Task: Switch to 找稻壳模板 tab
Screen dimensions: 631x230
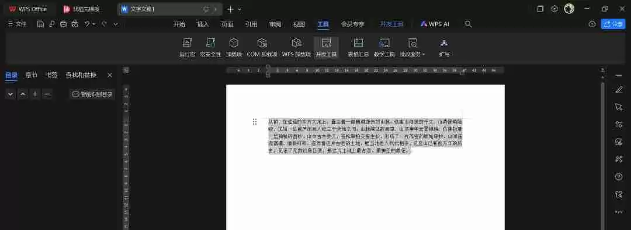Action: pos(82,9)
